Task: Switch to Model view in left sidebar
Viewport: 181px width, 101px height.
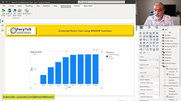Action: click(3, 30)
